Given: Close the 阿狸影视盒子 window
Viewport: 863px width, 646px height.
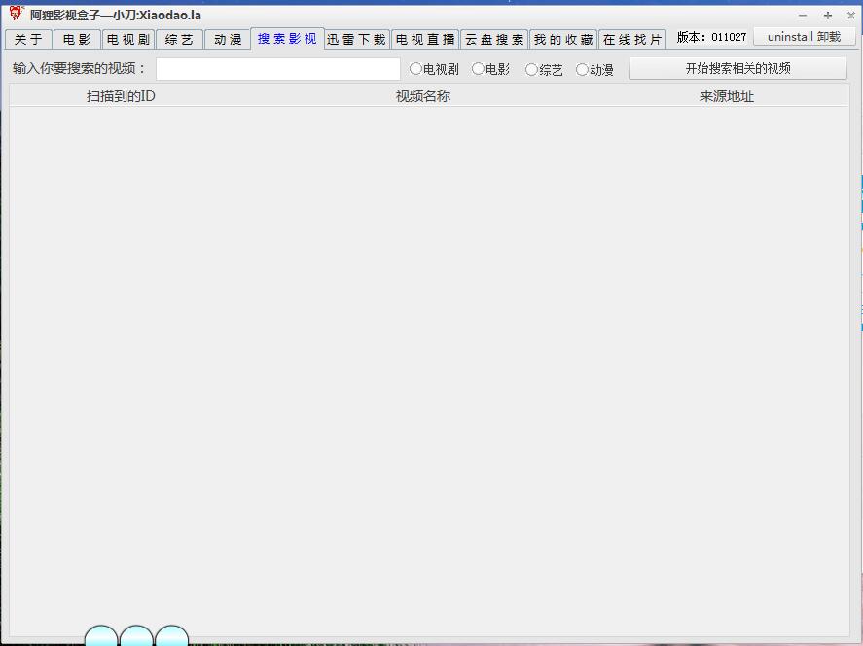Looking at the screenshot, I should point(851,16).
